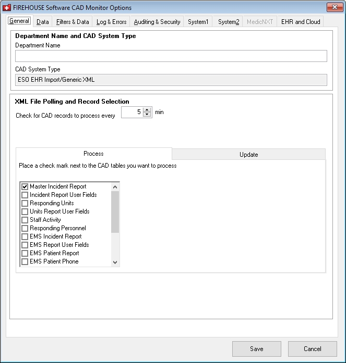346x363 pixels.
Task: Increase polling interval with up spinner arrow
Action: 147,110
